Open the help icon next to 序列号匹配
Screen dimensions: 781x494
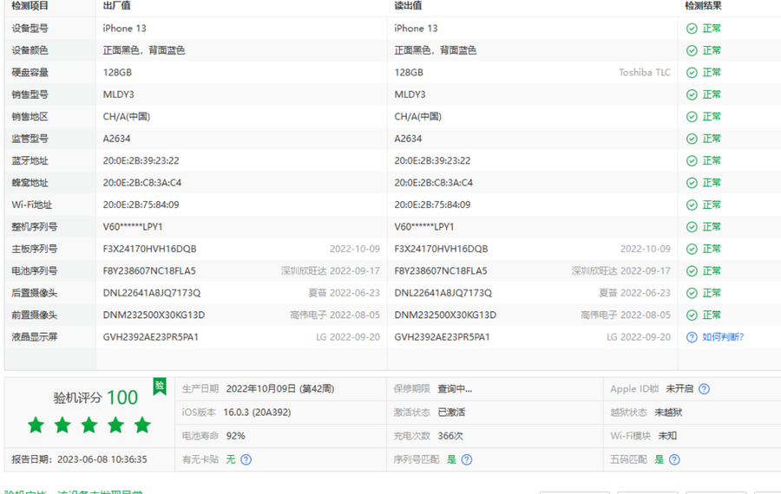(467, 459)
